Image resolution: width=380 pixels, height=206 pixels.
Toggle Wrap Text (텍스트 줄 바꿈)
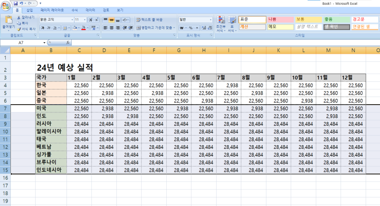point(149,20)
